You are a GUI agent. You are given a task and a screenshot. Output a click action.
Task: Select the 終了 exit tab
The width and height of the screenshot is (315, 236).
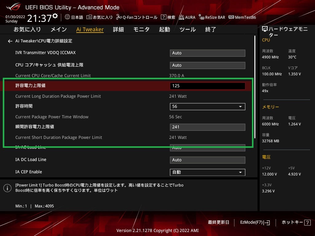[x=211, y=29]
